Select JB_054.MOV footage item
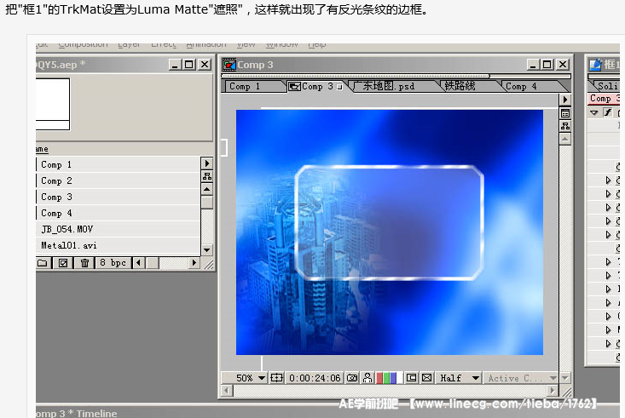The height and width of the screenshot is (418, 625). click(118, 229)
